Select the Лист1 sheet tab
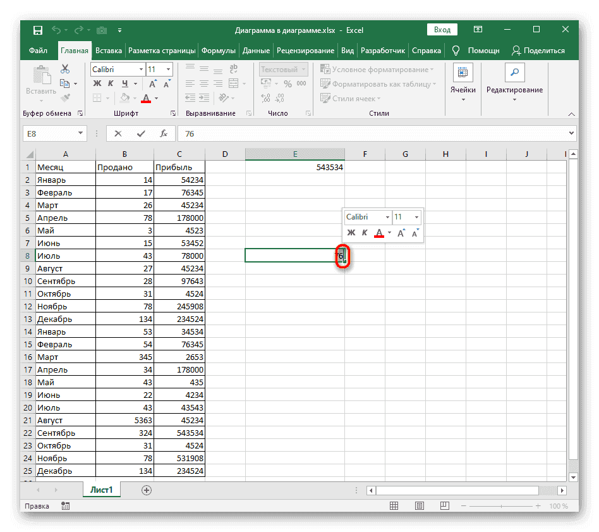This screenshot has width=599, height=532. coord(100,490)
